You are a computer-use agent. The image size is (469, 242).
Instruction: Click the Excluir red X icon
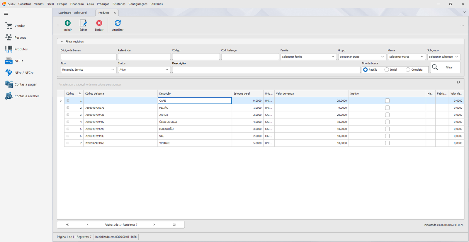99,23
